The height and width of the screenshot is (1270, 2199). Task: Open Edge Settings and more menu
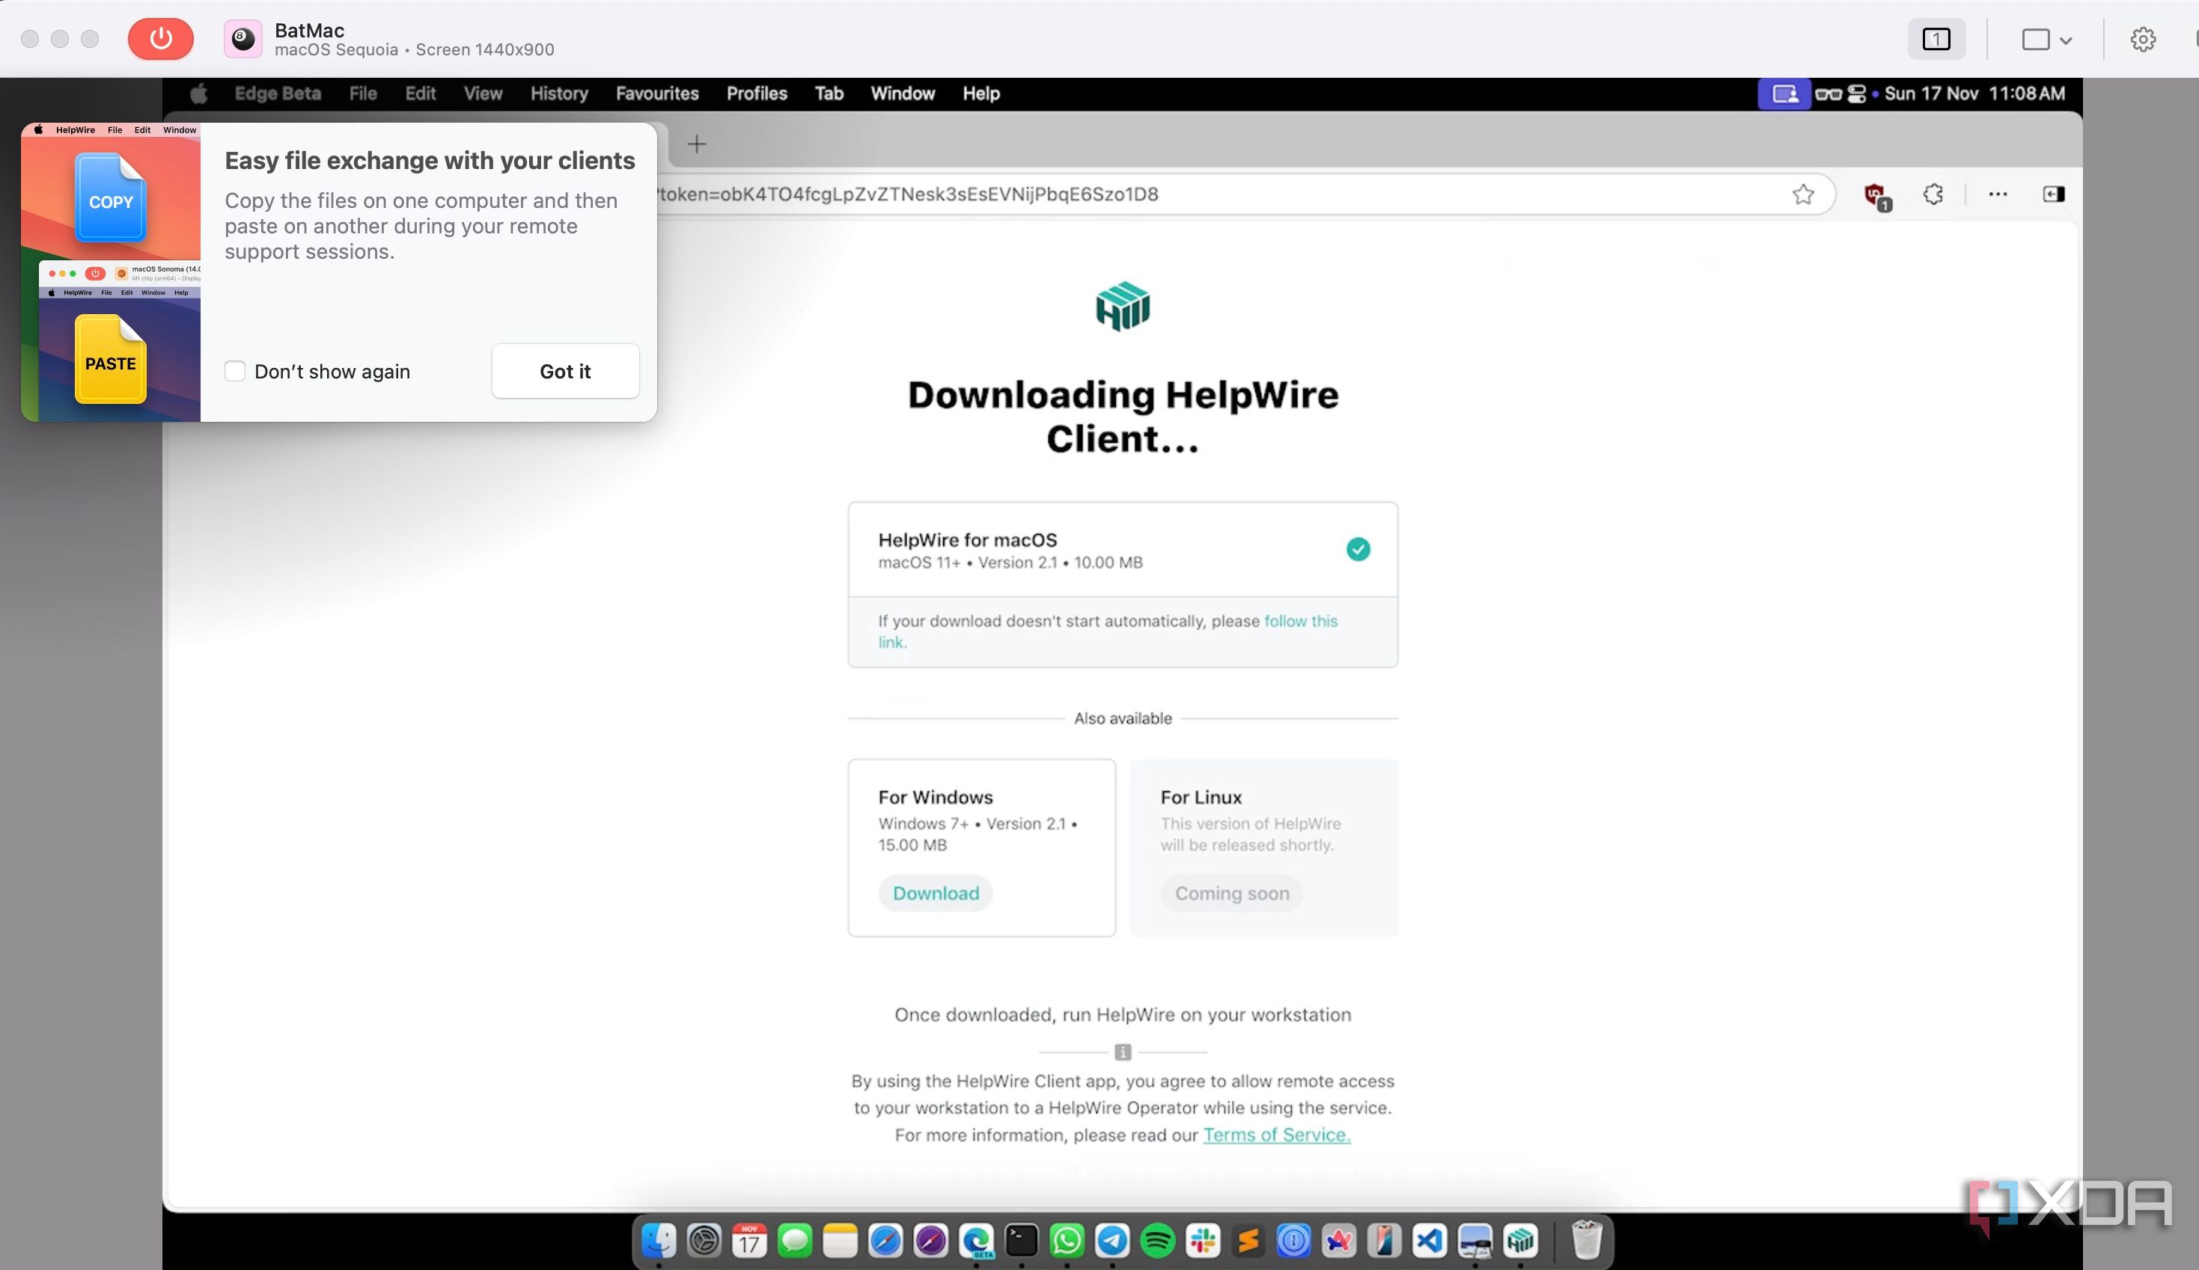1998,194
